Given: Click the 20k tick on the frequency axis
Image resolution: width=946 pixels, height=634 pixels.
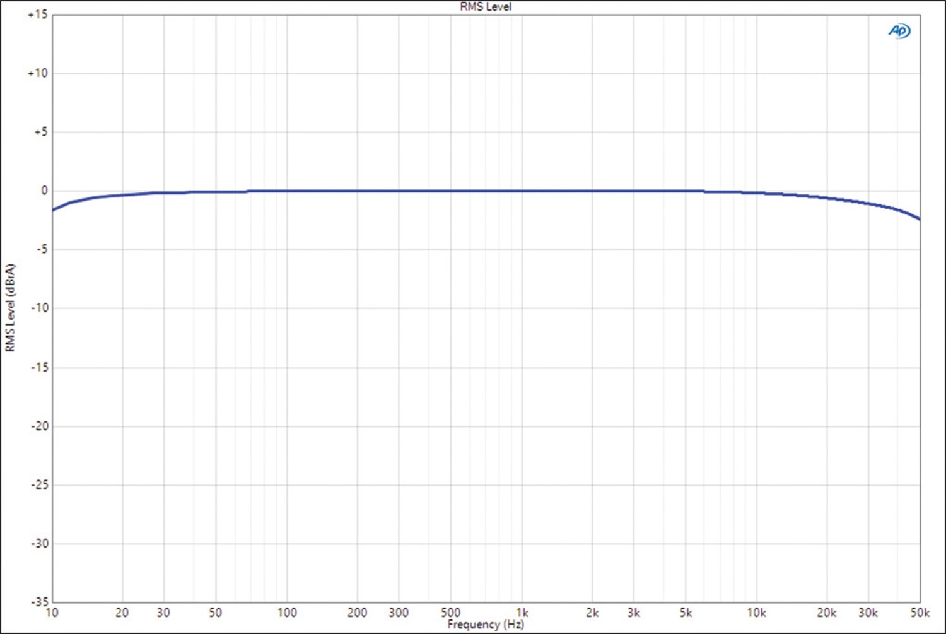Looking at the screenshot, I should [826, 613].
